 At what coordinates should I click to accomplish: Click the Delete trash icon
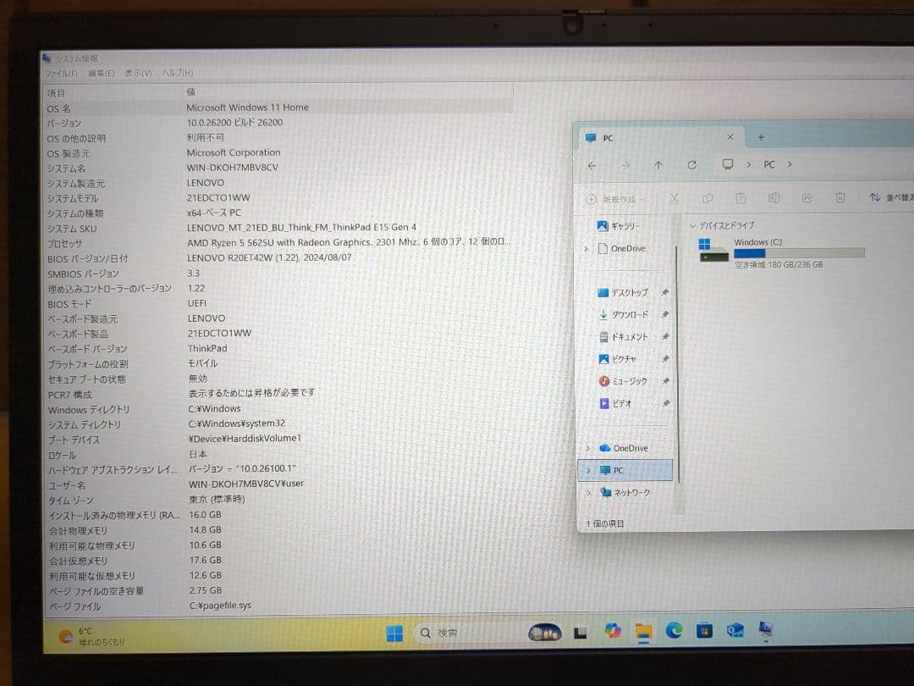(x=840, y=197)
